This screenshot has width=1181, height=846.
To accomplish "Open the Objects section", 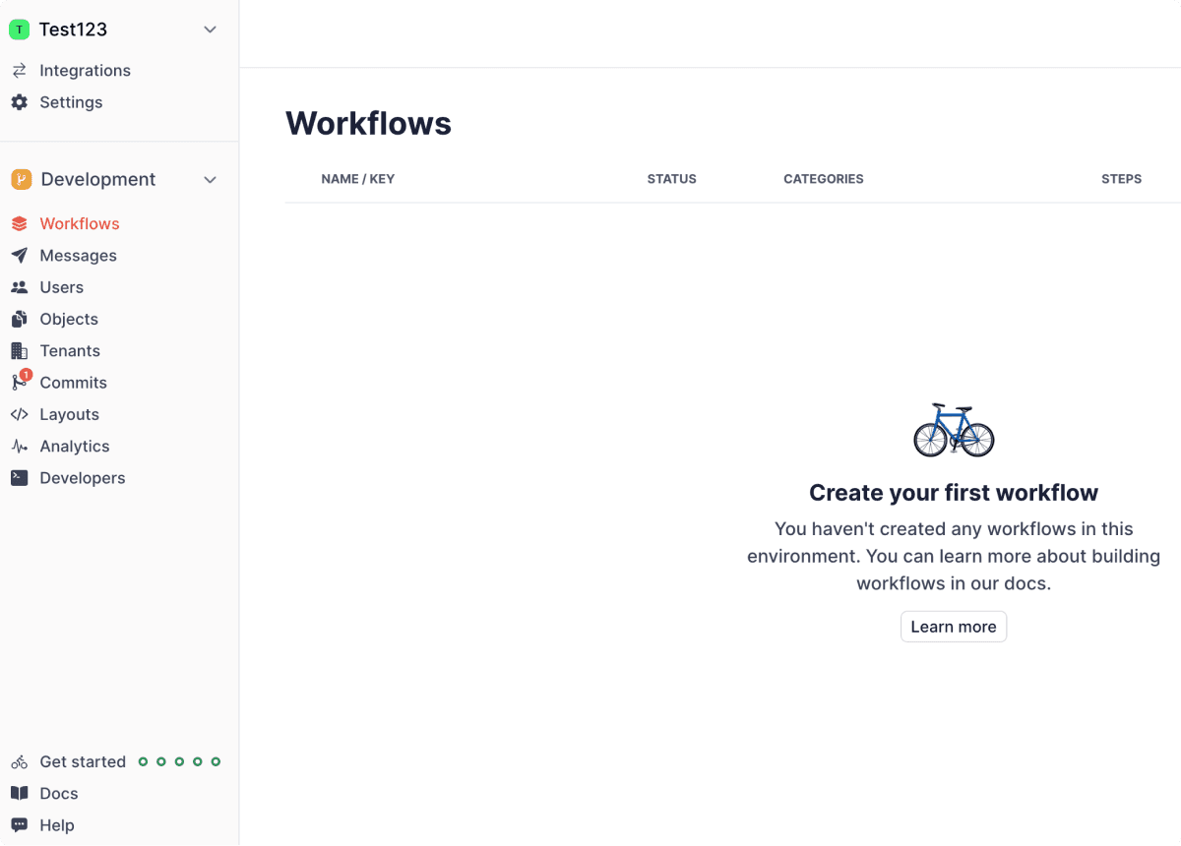I will coord(68,319).
